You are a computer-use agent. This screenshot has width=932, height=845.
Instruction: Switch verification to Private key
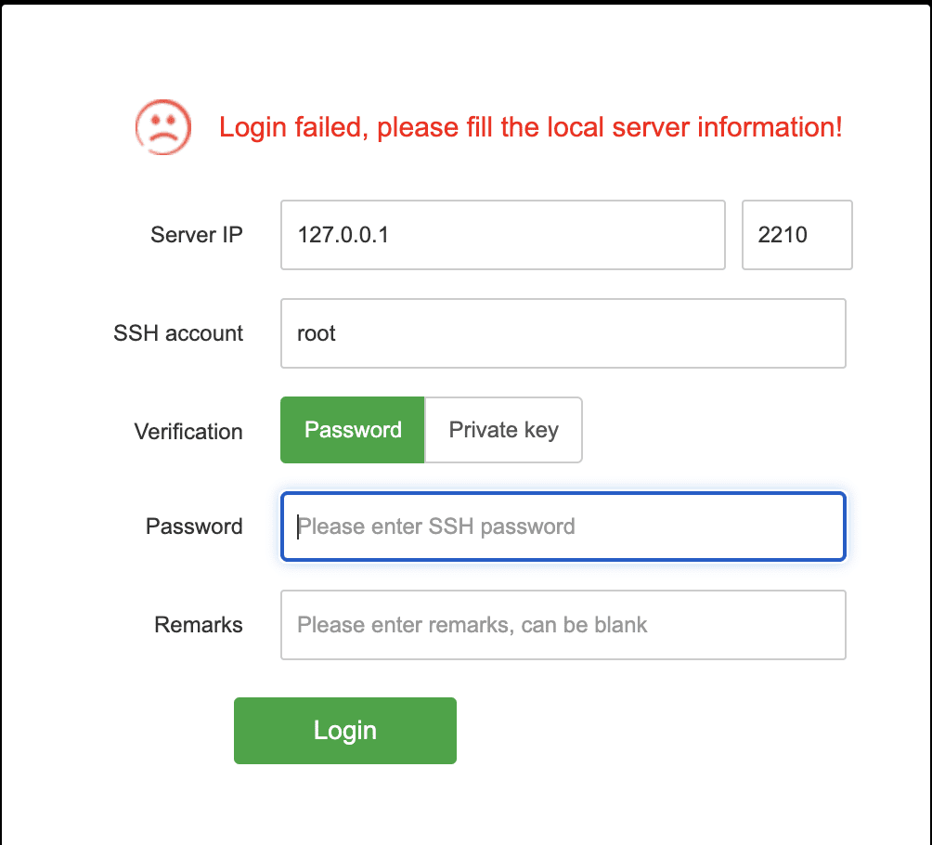[x=503, y=430]
